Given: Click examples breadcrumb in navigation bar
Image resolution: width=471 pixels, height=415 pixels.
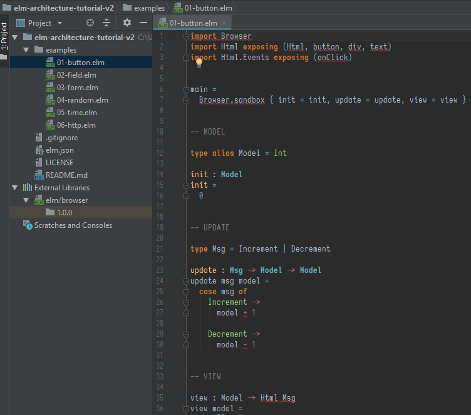Looking at the screenshot, I should click(144, 8).
